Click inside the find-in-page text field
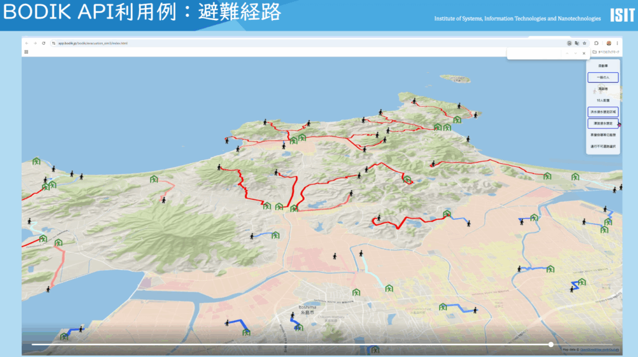638x357 pixels. (x=535, y=54)
